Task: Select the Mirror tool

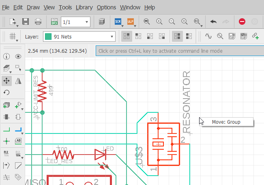Action: (x=18, y=81)
